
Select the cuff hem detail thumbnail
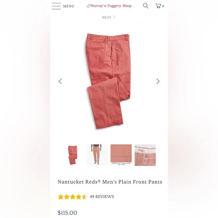pos(121,155)
